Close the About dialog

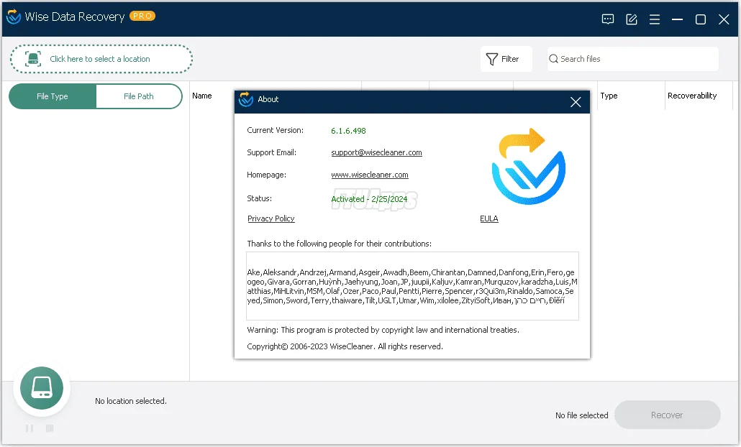pyautogui.click(x=575, y=102)
